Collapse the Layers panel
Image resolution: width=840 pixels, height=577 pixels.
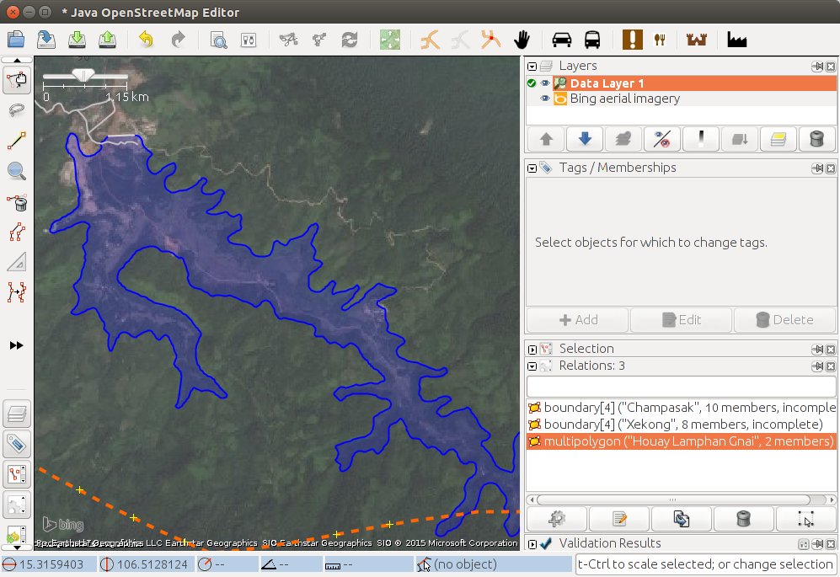click(532, 65)
